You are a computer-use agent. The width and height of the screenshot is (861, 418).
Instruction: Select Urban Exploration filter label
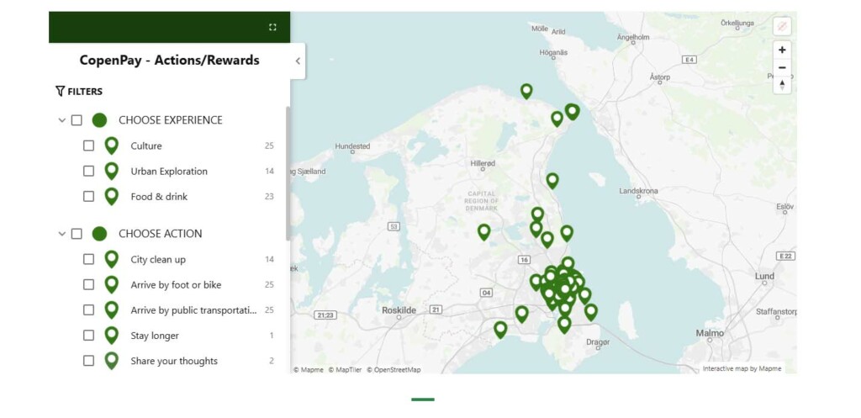169,172
